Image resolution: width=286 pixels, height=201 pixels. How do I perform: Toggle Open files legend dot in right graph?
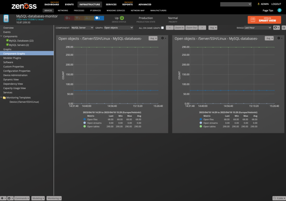tap(201, 119)
